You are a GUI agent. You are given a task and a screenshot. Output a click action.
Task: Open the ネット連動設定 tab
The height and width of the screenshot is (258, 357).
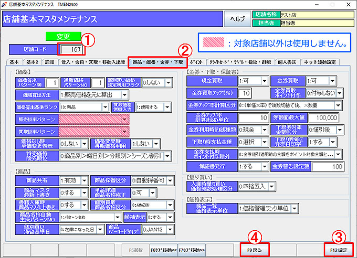pos(335,62)
